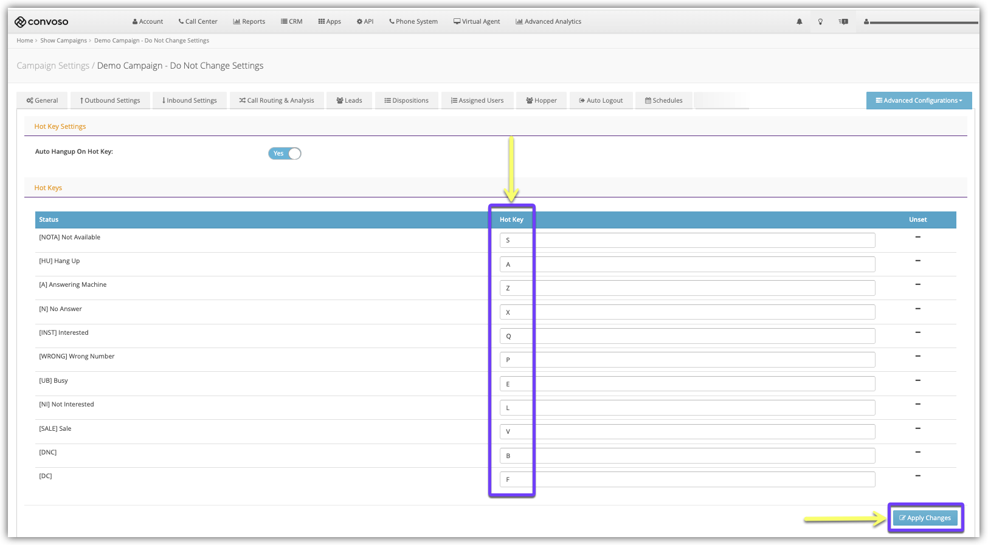This screenshot has width=988, height=545.
Task: Unset hot key for Wrong Number status
Action: tap(917, 356)
